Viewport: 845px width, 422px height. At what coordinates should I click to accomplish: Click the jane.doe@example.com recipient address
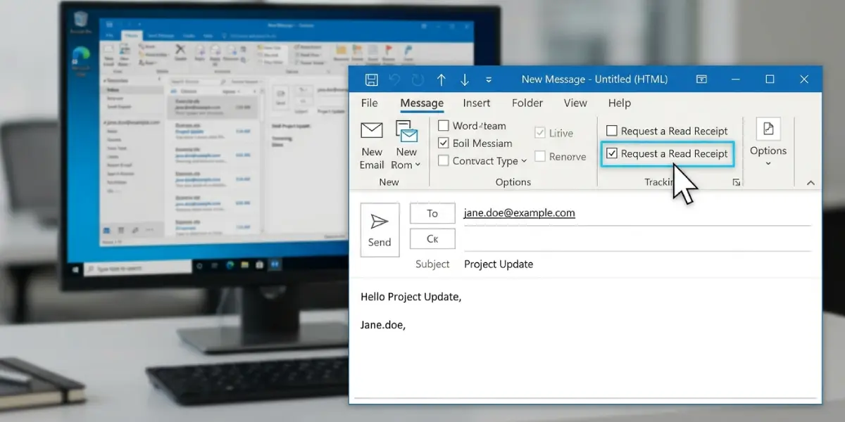(x=520, y=212)
